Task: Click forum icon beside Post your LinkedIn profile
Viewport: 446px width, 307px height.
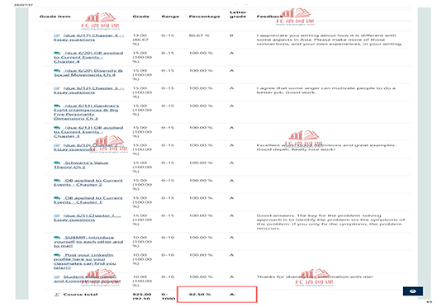Action: click(x=57, y=255)
